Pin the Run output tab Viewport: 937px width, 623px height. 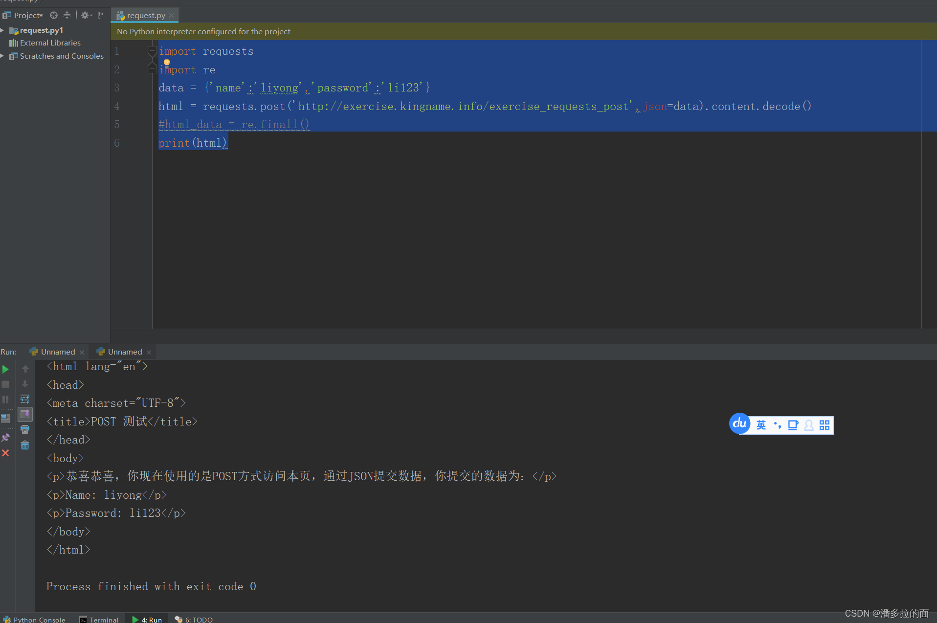pyautogui.click(x=5, y=437)
